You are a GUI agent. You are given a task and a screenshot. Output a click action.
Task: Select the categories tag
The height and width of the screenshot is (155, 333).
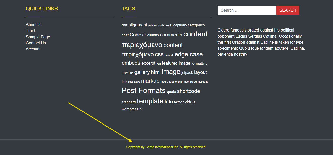(x=196, y=25)
